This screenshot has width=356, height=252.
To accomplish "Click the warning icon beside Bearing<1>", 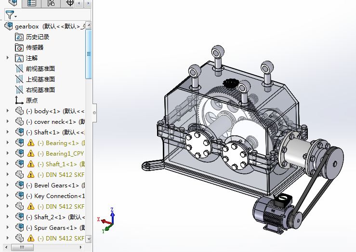I will 31,143.
